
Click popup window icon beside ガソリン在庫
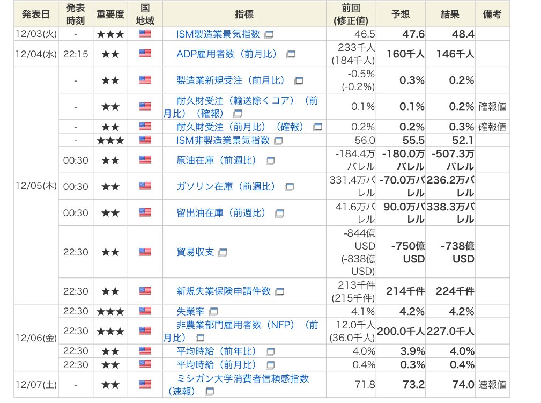289,187
